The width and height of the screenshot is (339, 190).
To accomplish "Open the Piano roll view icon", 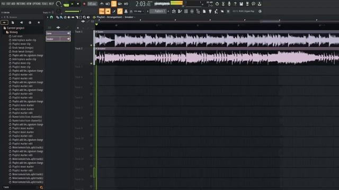I will 180,11.
